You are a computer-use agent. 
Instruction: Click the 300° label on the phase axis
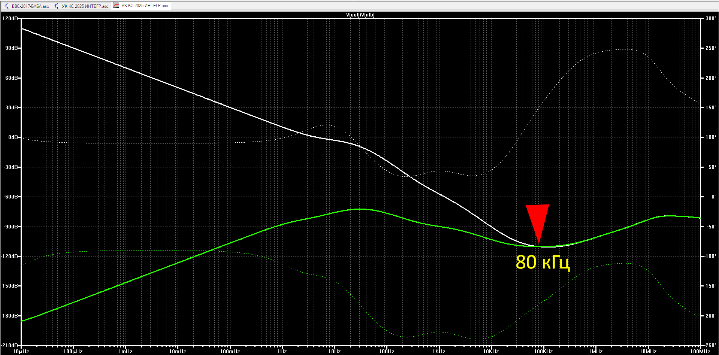click(x=711, y=18)
